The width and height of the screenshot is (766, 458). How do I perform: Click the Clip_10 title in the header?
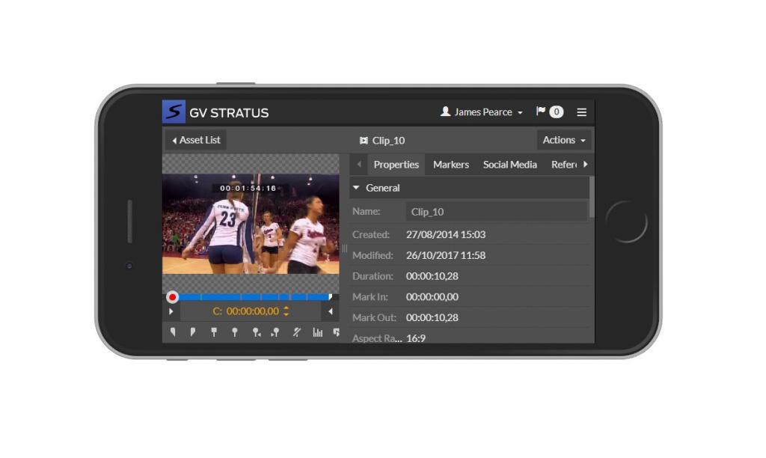388,141
